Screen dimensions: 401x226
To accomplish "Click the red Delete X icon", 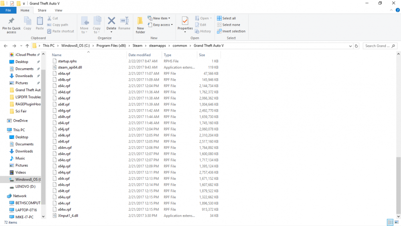I will tap(111, 20).
